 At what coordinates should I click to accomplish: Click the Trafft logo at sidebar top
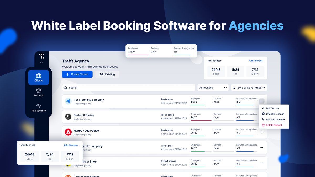coord(42,56)
